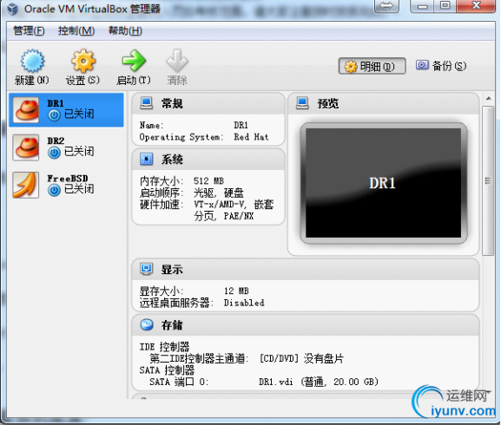The width and height of the screenshot is (501, 425).
Task: Click the Preview (预览) section icon
Action: pyautogui.click(x=302, y=103)
